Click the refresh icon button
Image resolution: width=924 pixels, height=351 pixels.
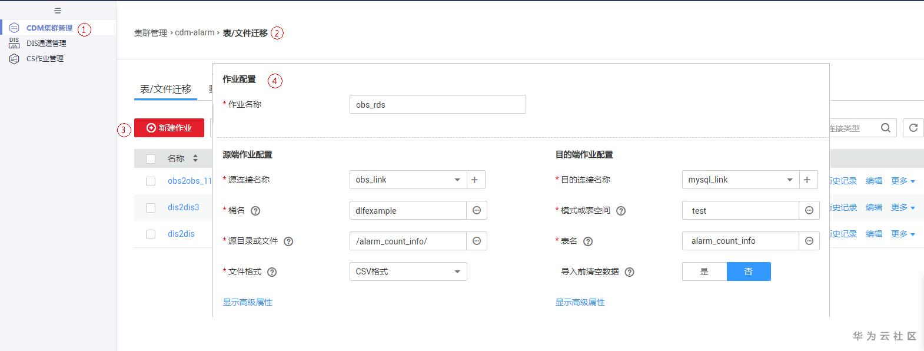point(913,128)
